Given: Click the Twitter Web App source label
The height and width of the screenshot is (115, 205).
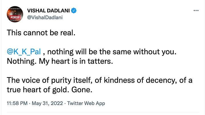Looking at the screenshot, I should point(86,103).
